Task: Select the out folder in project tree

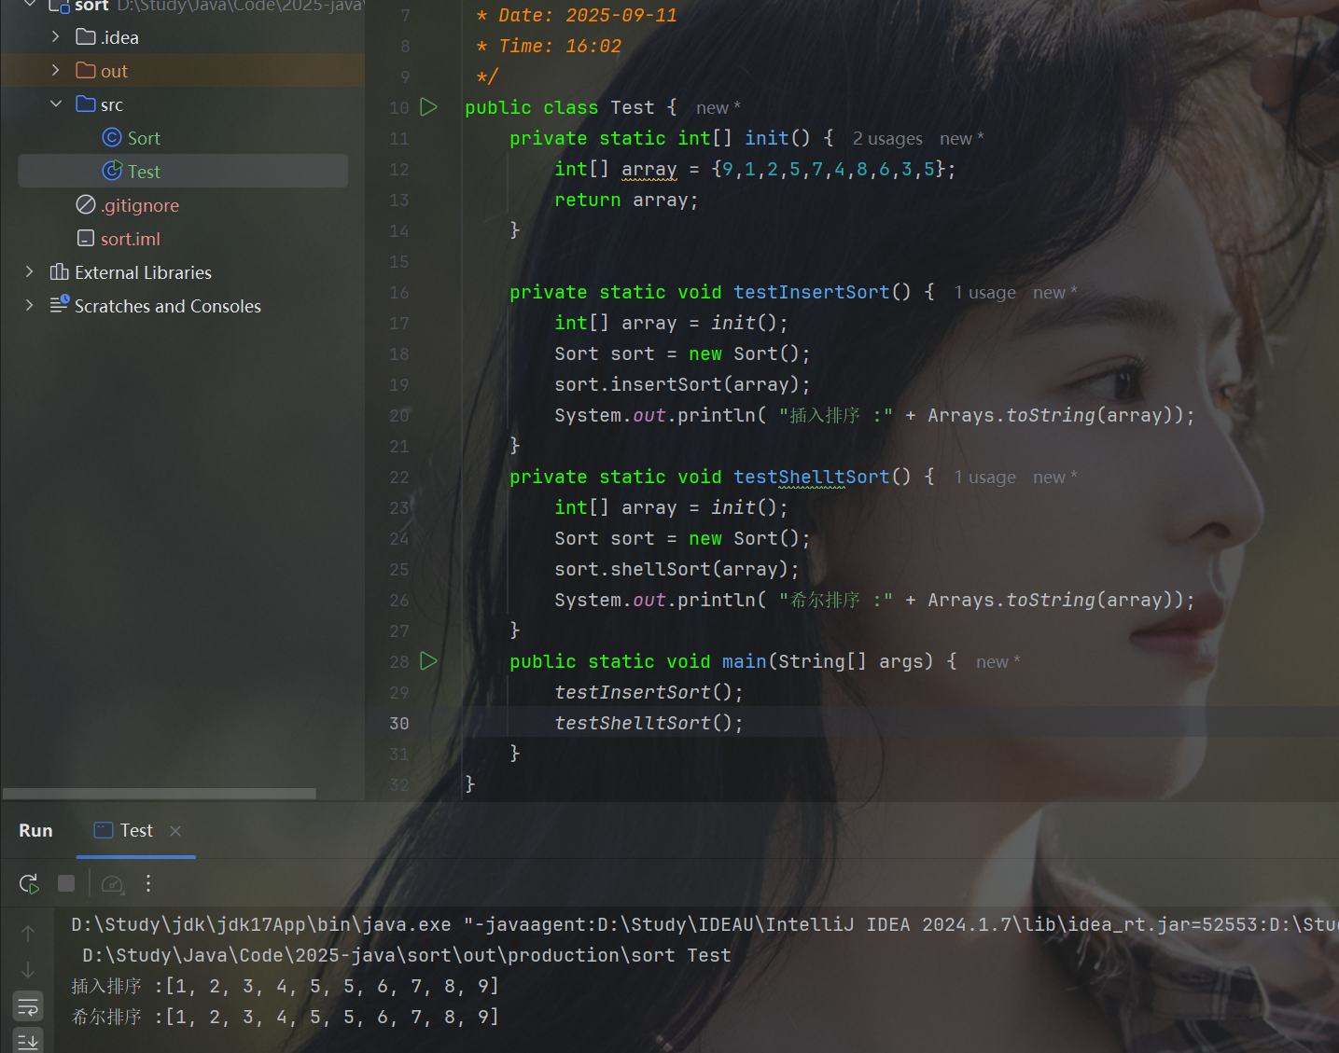Action: click(x=102, y=71)
